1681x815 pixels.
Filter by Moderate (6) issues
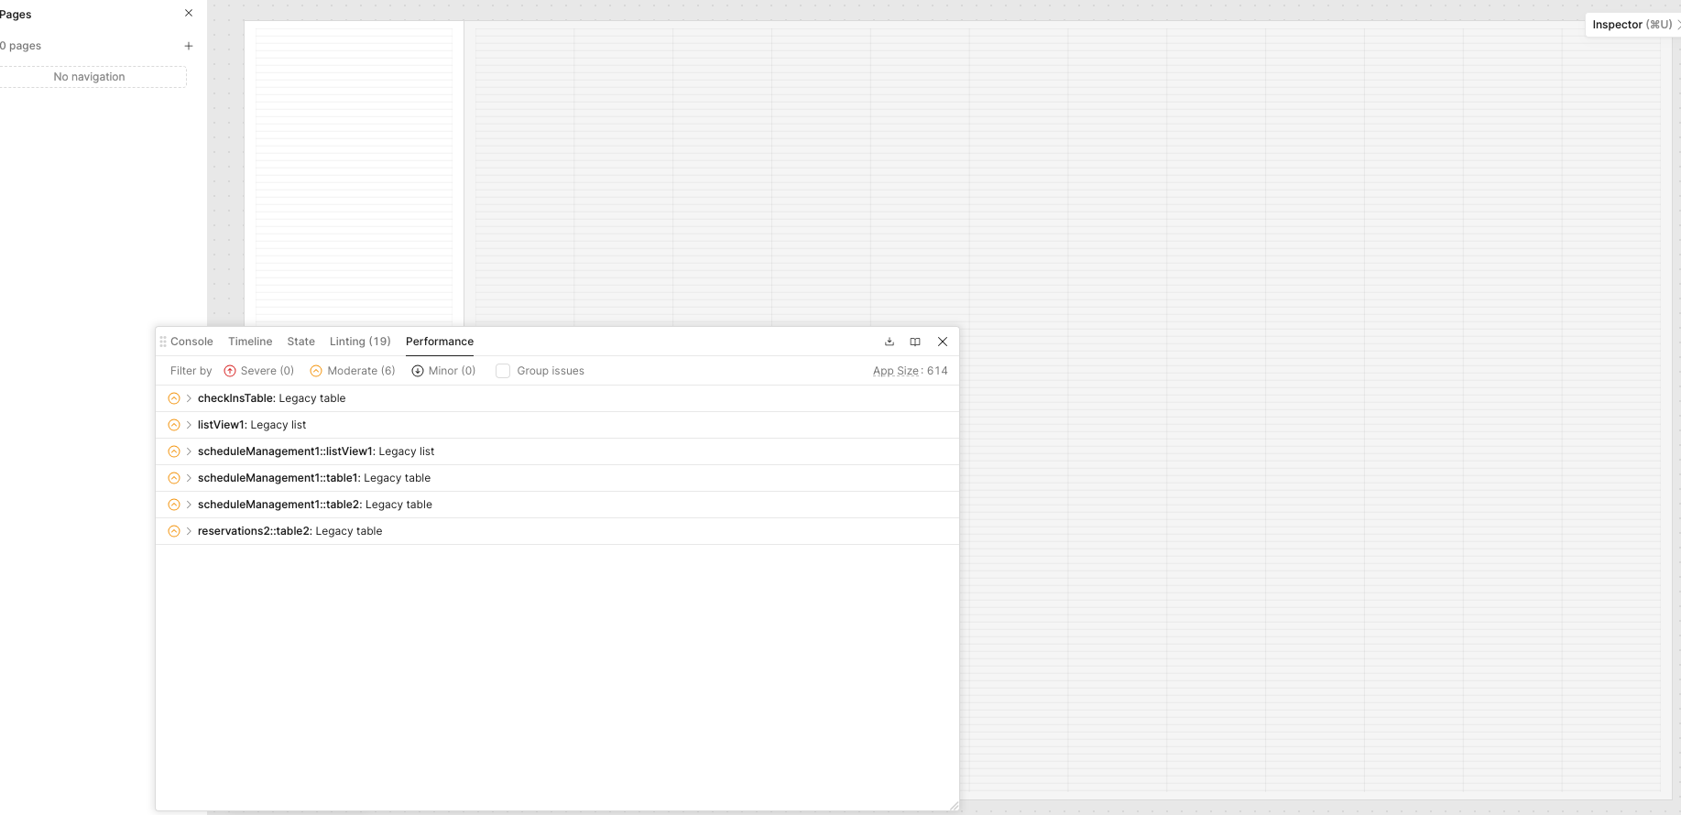pos(353,371)
